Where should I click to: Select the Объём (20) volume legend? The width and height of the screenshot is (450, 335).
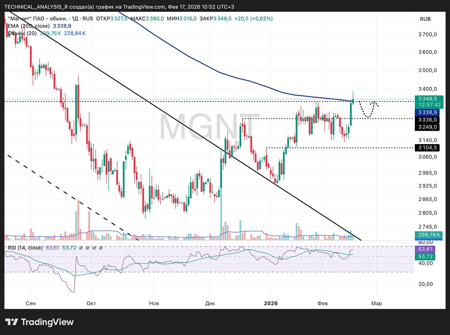click(x=22, y=33)
